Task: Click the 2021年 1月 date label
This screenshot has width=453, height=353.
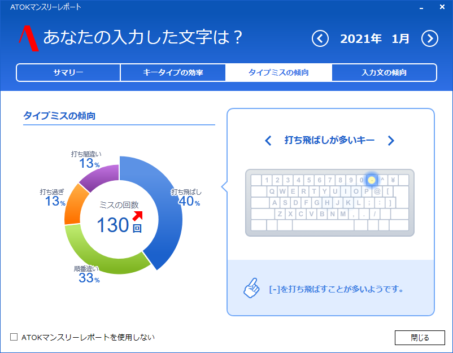Action: [374, 39]
